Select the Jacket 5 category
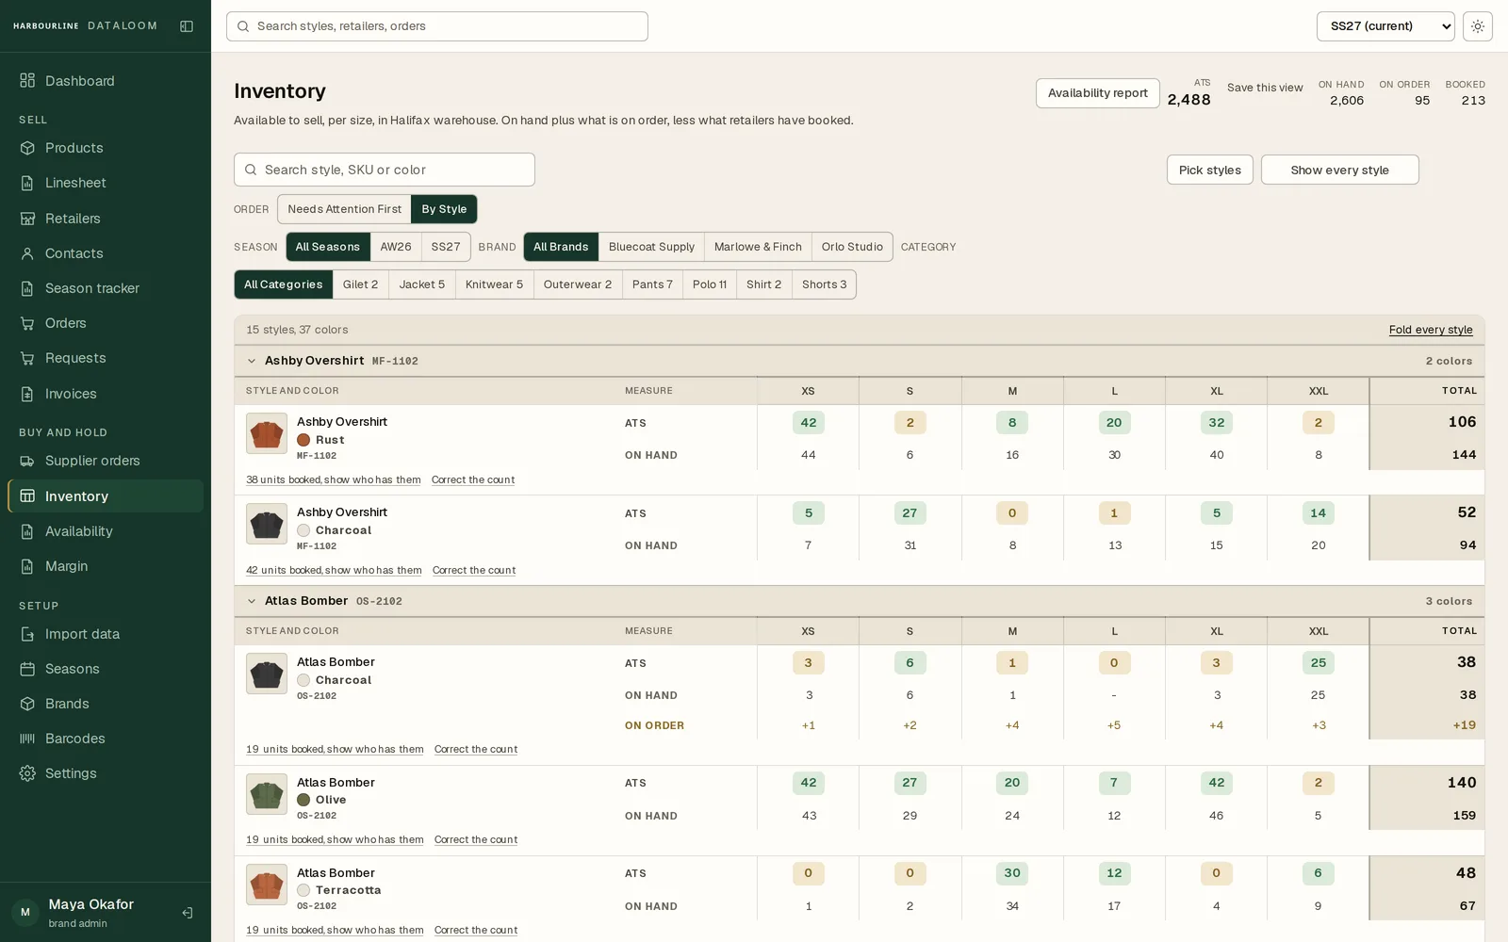Viewport: 1508px width, 942px height. pos(421,284)
